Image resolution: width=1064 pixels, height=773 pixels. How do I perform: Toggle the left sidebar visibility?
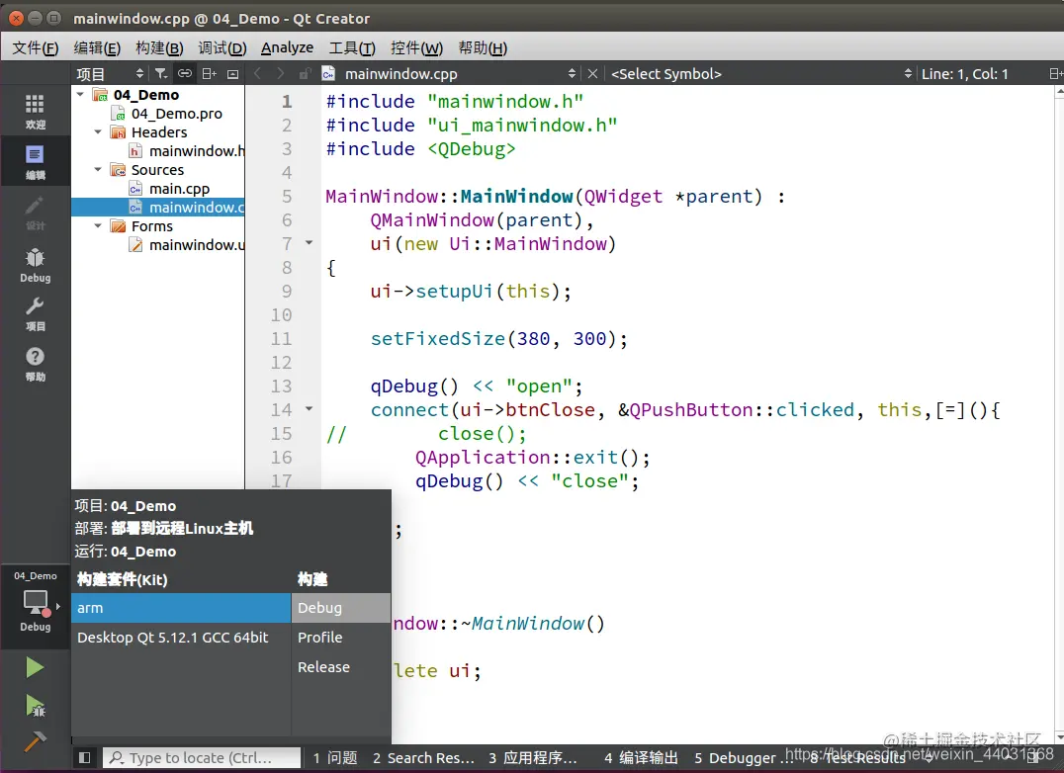click(85, 757)
